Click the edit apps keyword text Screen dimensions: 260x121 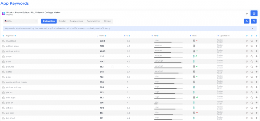click(11, 97)
